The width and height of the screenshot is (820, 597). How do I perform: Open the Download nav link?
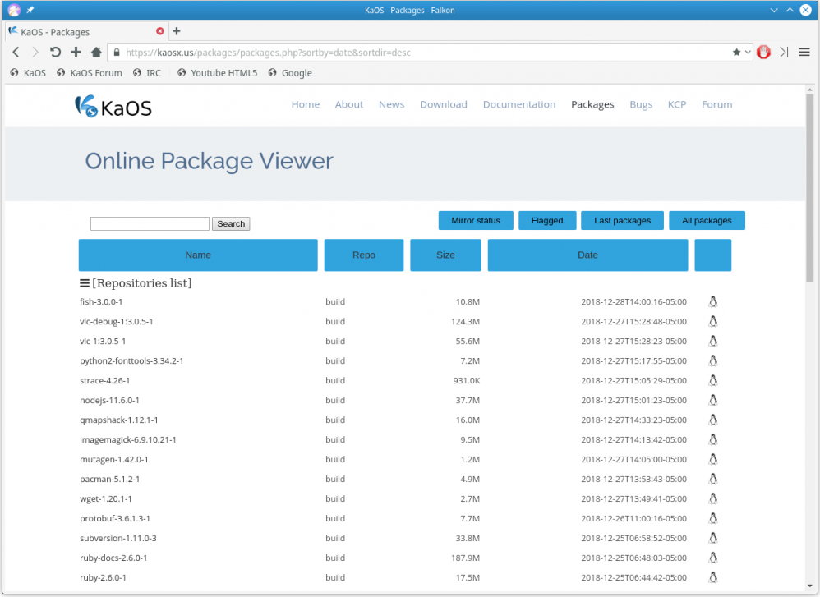pos(444,104)
